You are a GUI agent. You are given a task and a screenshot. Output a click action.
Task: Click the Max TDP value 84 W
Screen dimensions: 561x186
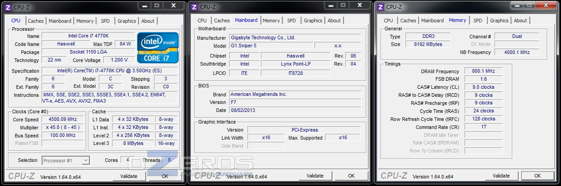126,44
